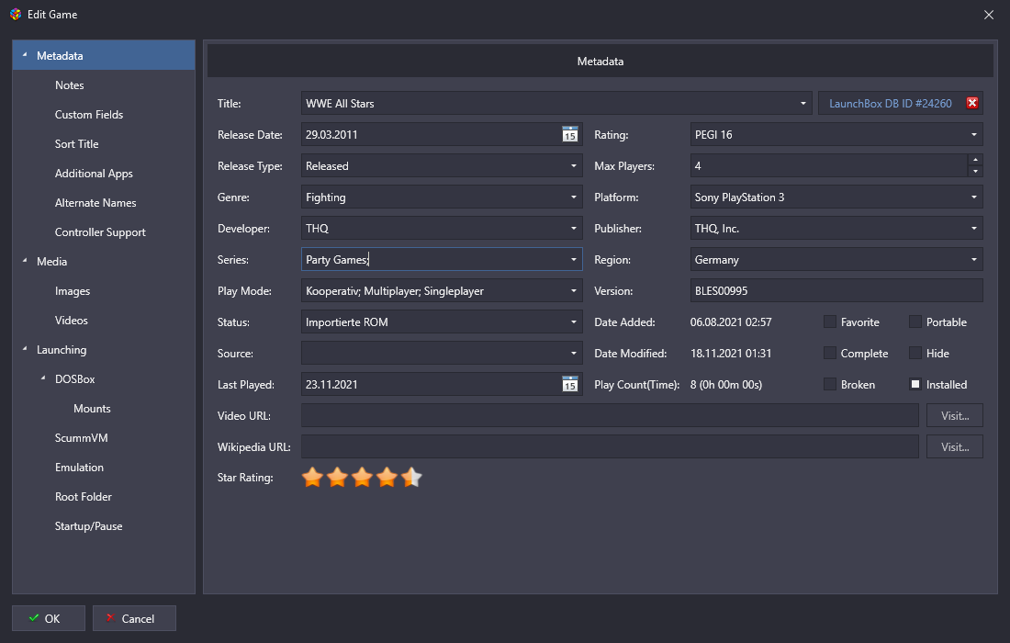This screenshot has width=1010, height=643.
Task: Go to Controller Support page
Action: point(100,232)
